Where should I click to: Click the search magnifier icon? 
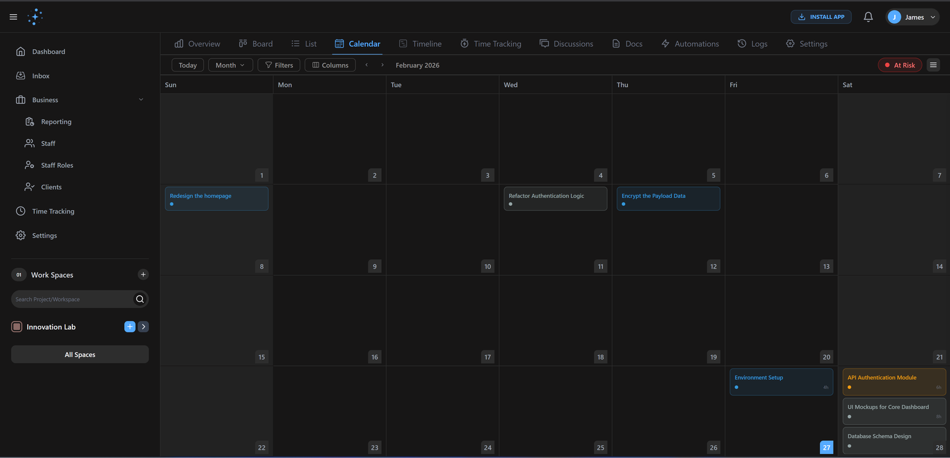140,300
